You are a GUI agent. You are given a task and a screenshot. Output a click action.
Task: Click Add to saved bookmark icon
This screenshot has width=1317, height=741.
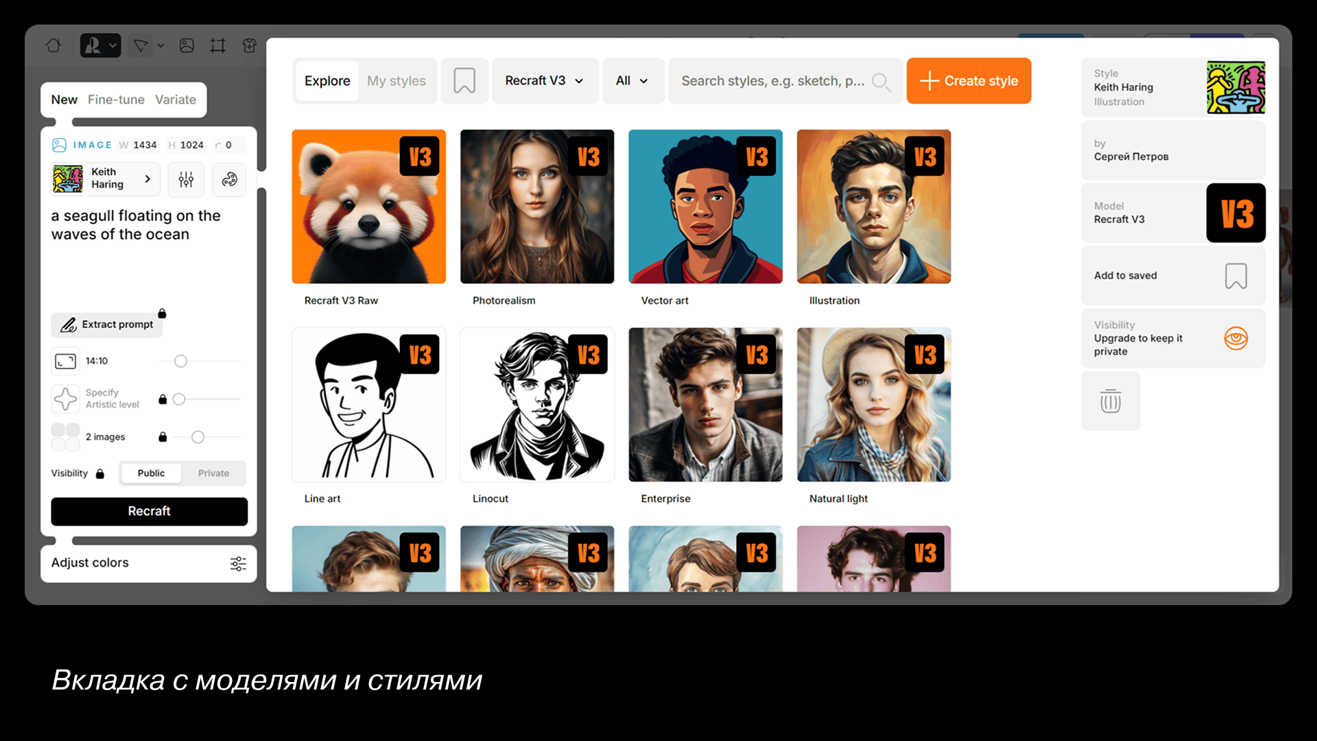pyautogui.click(x=1236, y=276)
